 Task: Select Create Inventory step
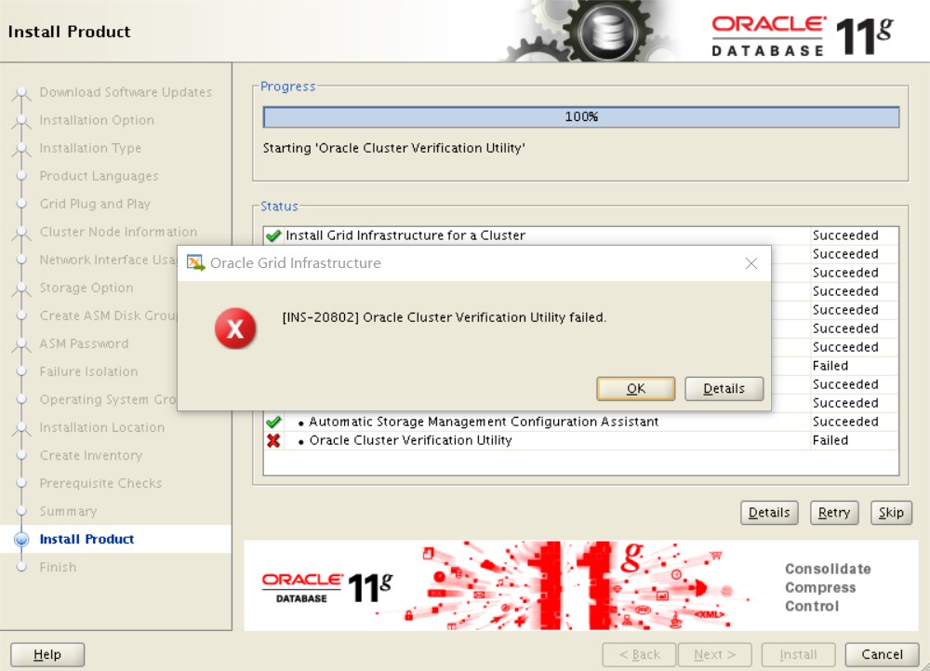(x=91, y=455)
